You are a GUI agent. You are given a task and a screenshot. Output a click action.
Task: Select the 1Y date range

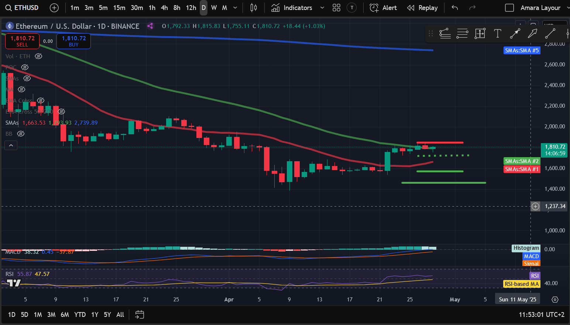coord(95,315)
